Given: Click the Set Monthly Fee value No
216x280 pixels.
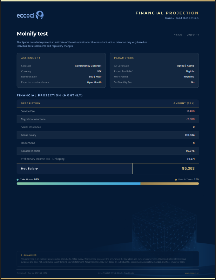Looking at the screenshot, I should 193,82.
